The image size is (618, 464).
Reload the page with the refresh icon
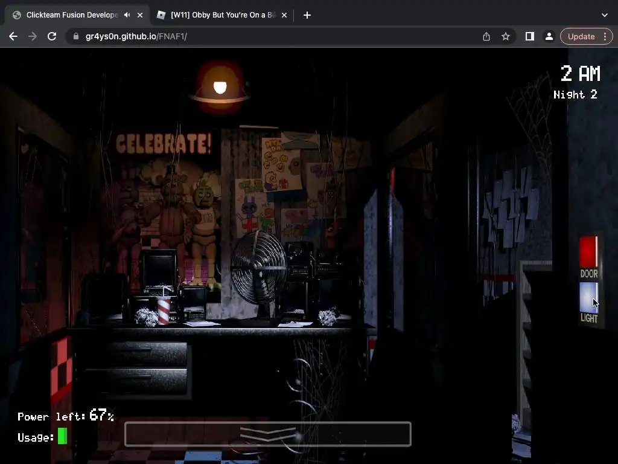(52, 36)
